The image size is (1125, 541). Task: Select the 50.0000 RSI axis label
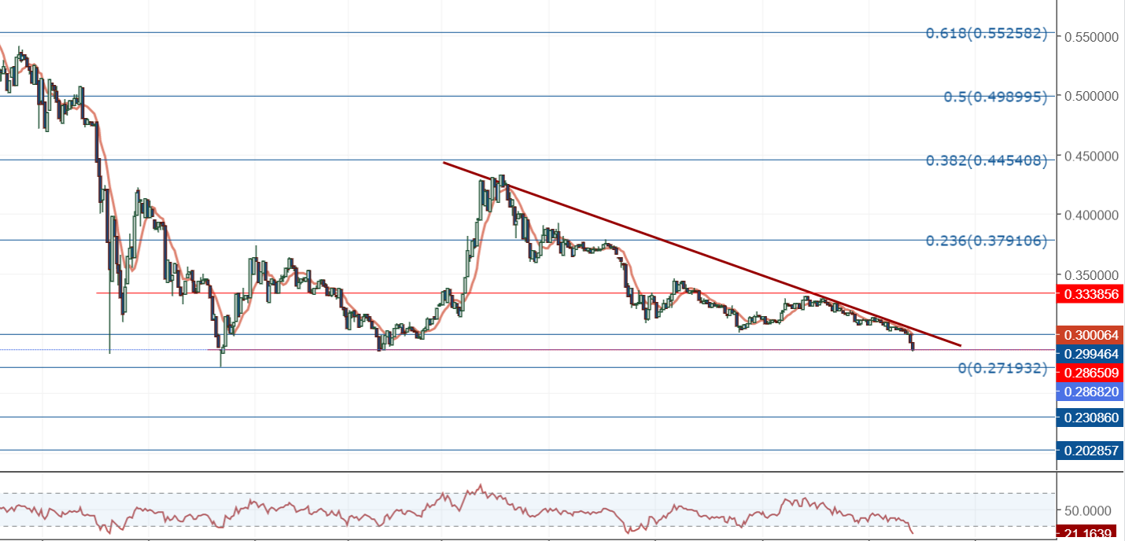1090,510
